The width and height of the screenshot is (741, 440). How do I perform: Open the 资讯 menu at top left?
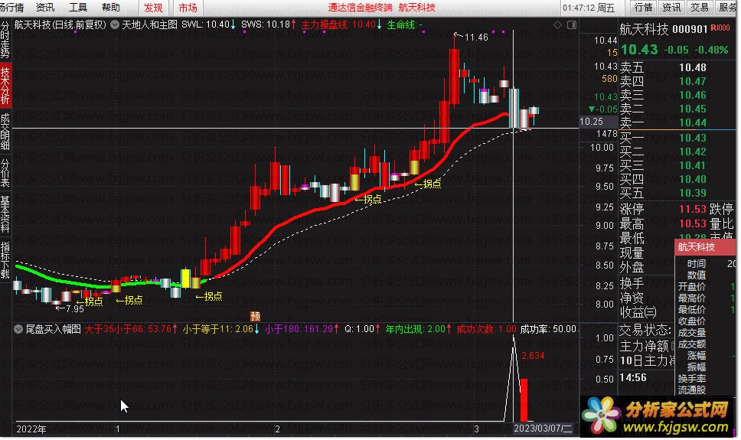(45, 8)
